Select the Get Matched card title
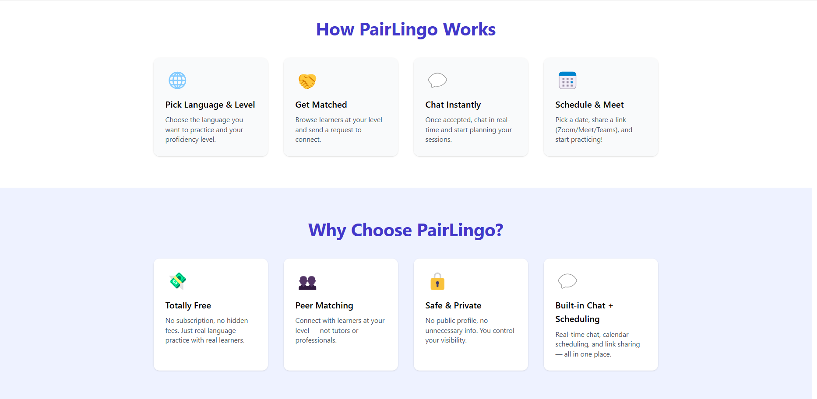This screenshot has width=817, height=399. 321,105
